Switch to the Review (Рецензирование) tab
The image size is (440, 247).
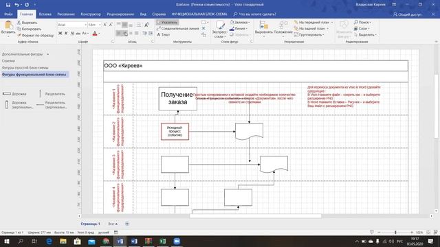120,14
